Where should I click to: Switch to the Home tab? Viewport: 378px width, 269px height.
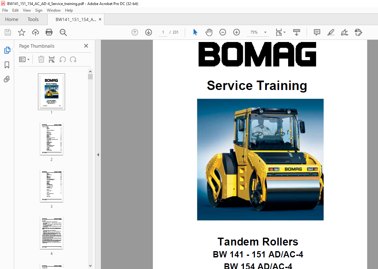coord(12,19)
